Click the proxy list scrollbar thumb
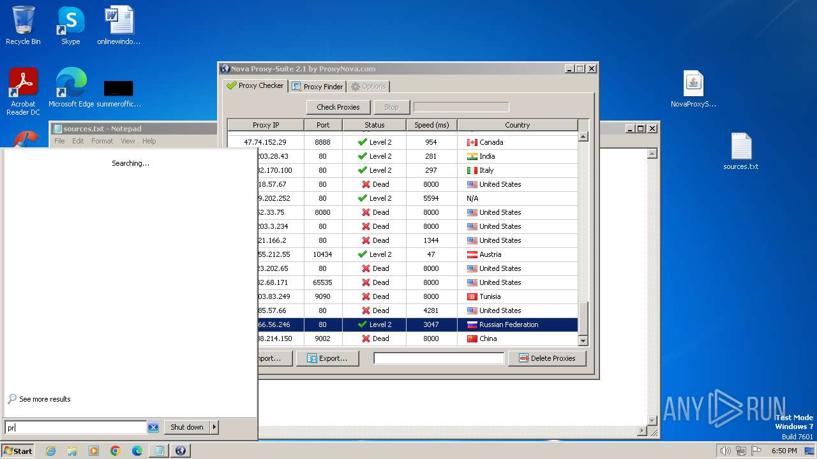 point(583,318)
